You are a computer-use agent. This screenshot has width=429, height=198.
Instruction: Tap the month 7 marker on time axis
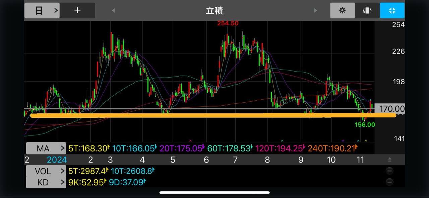[235, 160]
